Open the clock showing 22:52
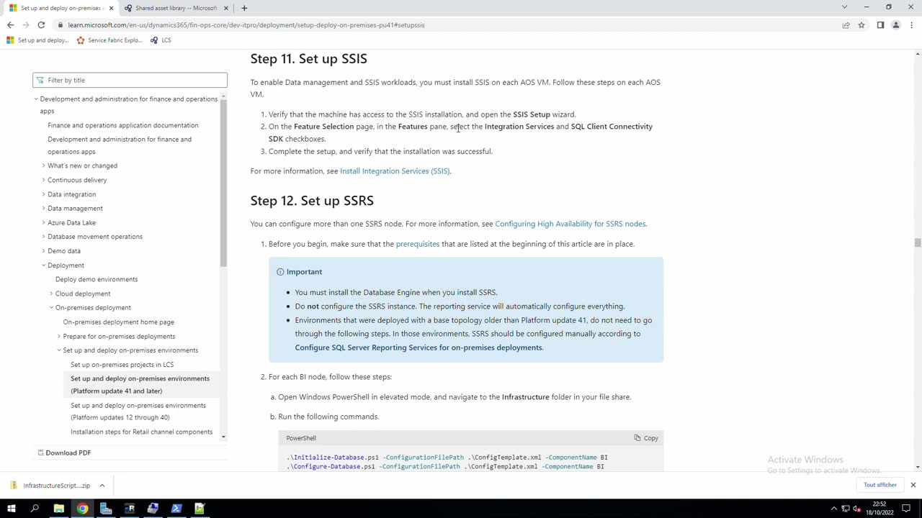 pos(880,509)
